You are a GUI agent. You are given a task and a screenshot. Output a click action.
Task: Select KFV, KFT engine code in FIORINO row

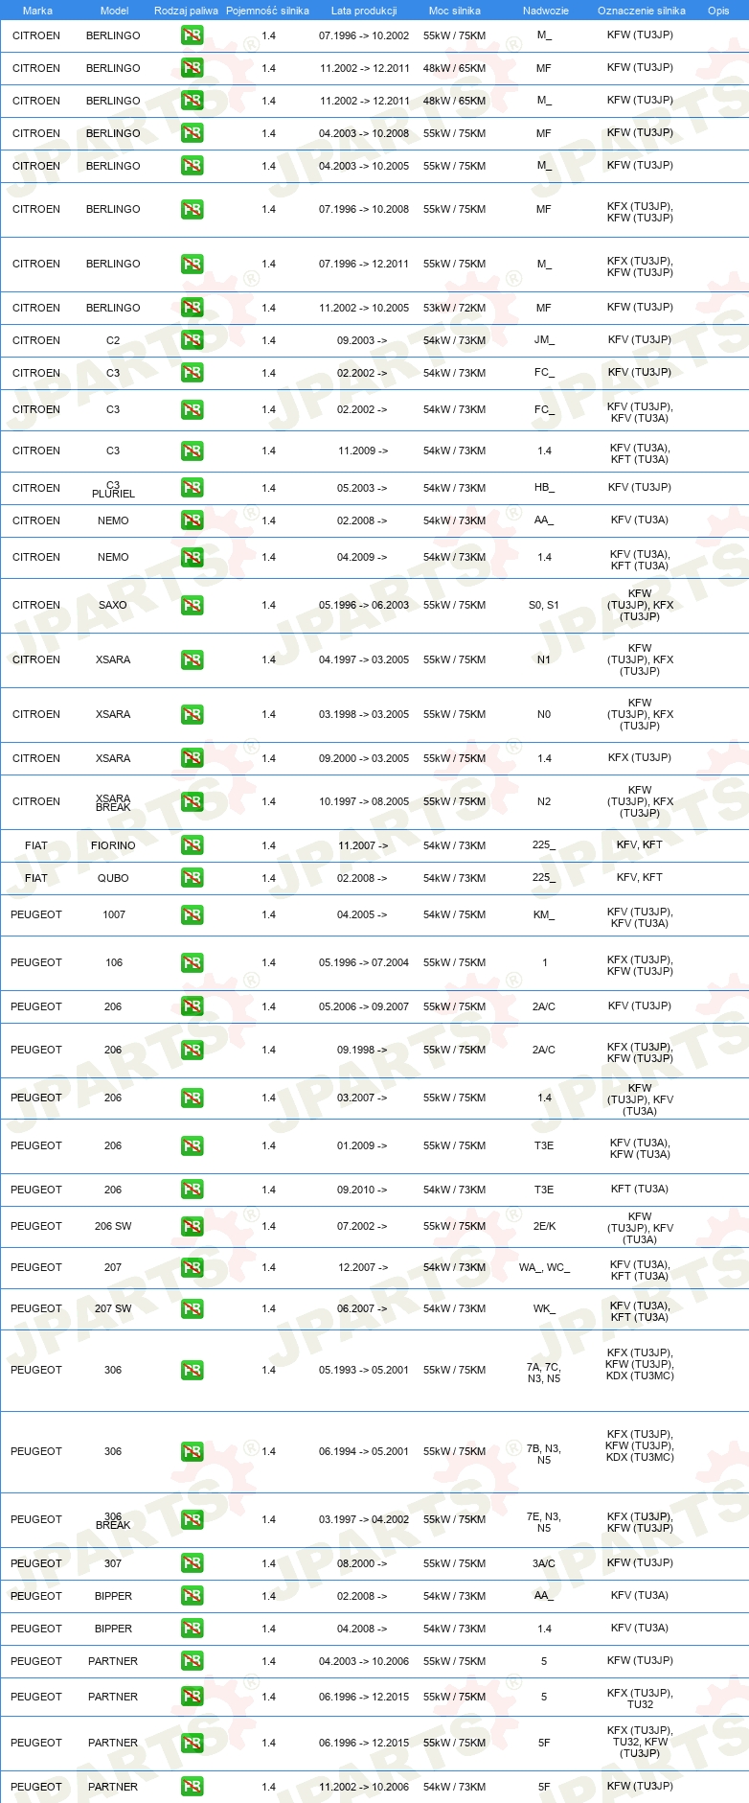click(x=640, y=845)
